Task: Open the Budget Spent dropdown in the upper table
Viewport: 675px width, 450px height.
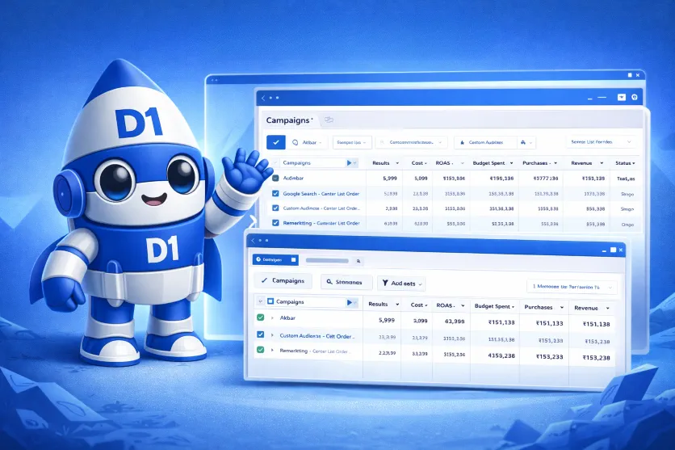Action: pyautogui.click(x=511, y=163)
